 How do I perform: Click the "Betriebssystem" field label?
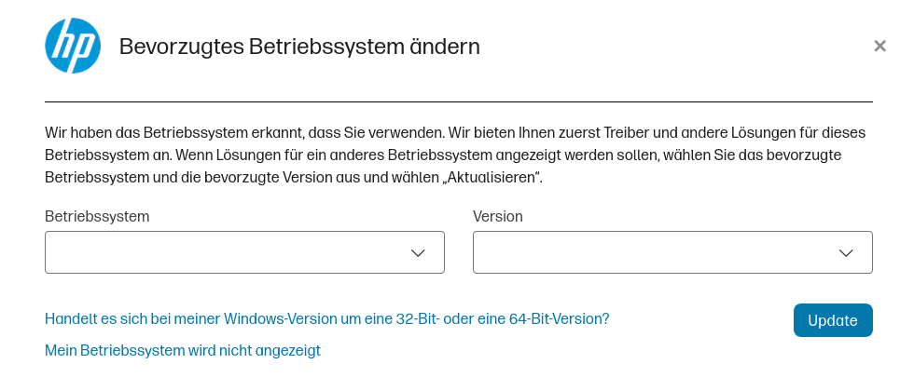coord(97,216)
